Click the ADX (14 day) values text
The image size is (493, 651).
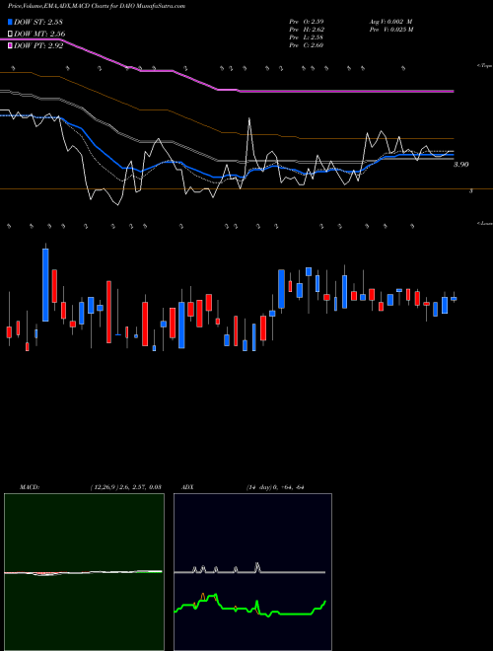(275, 487)
